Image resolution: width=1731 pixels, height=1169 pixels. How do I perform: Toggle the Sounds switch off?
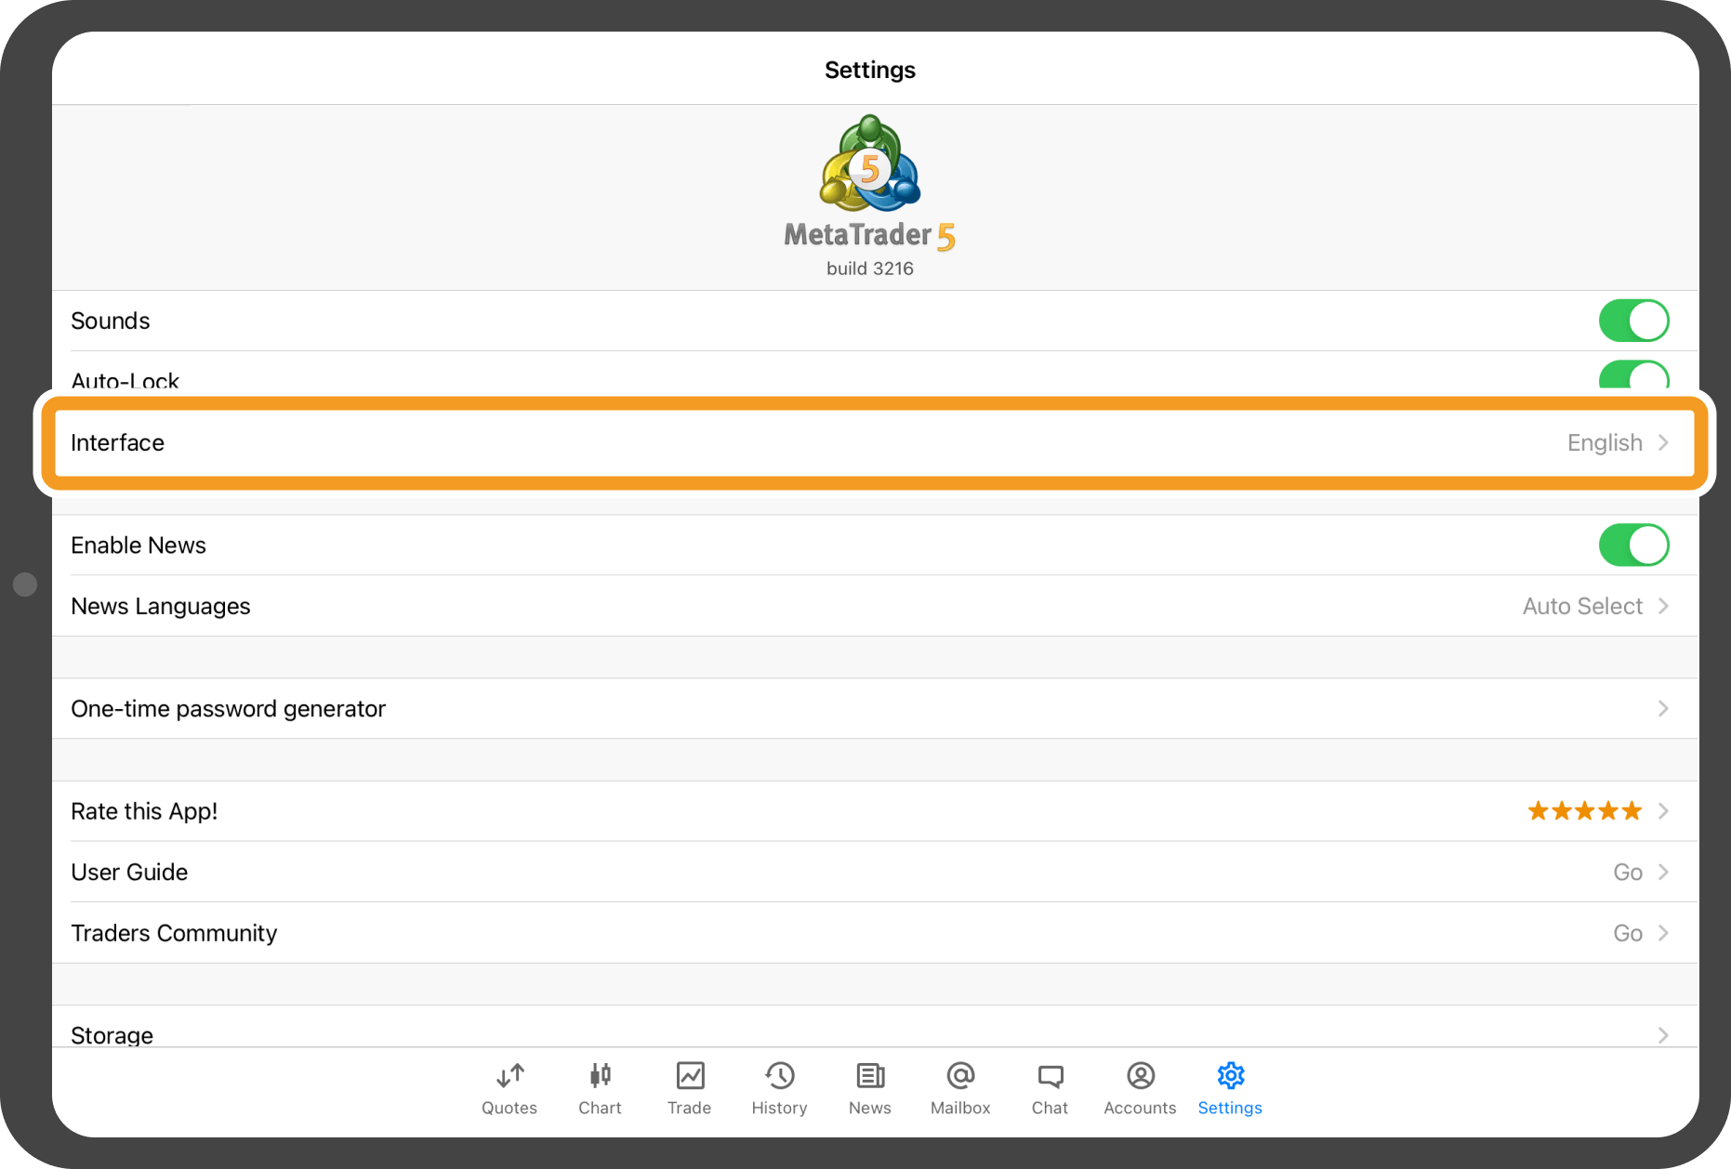pyautogui.click(x=1633, y=321)
